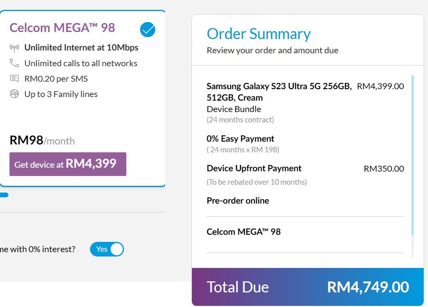The height and width of the screenshot is (307, 428).
Task: Click the blue plan carousel indicator bar
Action: (4, 195)
